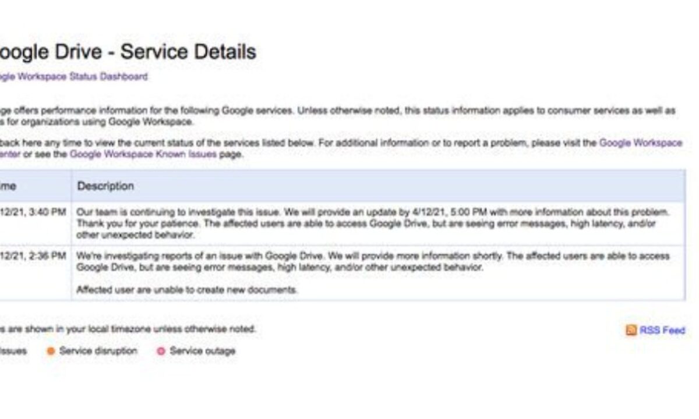Click the Google Drive - Service Details heading
Image resolution: width=699 pixels, height=419 pixels.
pos(127,52)
